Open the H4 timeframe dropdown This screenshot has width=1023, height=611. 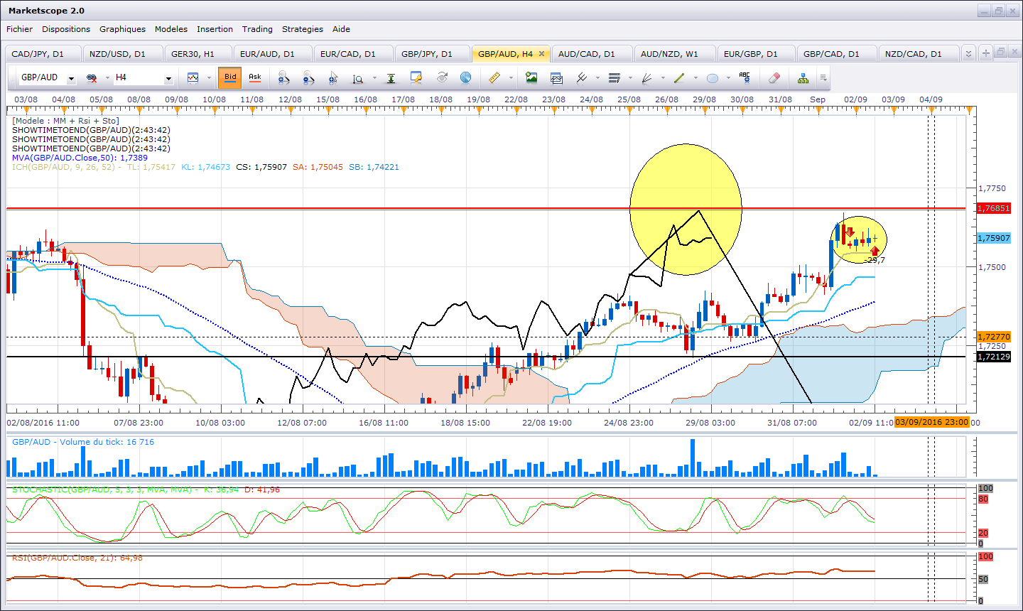pos(168,78)
